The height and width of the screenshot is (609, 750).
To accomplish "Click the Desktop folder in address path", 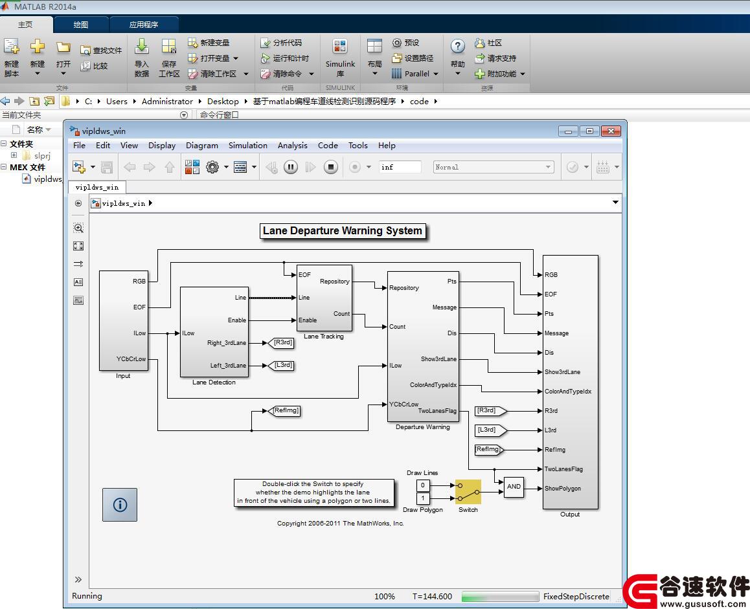I will [223, 102].
